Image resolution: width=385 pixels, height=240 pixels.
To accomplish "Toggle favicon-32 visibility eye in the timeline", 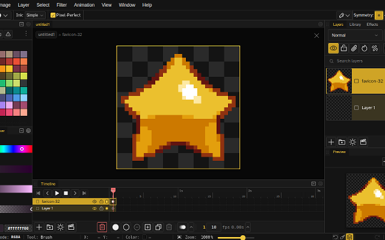I will pyautogui.click(x=94, y=202).
